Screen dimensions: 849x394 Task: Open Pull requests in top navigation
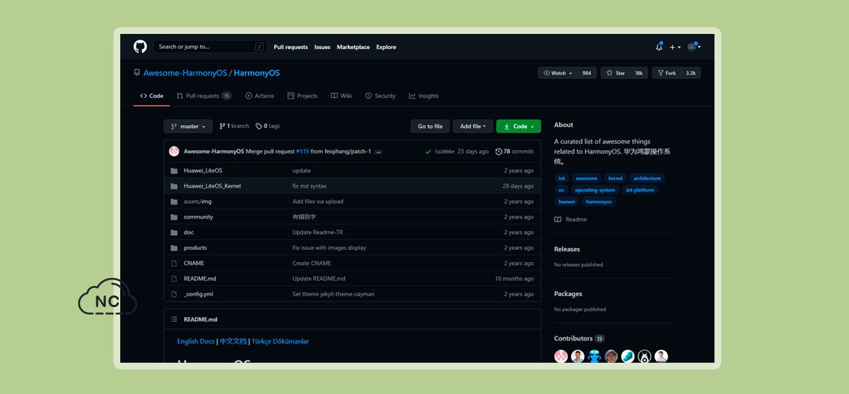point(291,47)
